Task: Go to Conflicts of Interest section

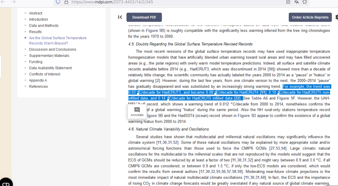Action: point(45,74)
